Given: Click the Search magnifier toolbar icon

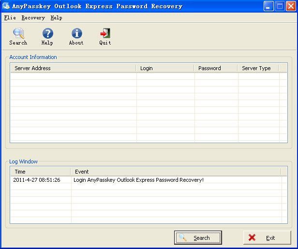Looking at the screenshot, I should [18, 34].
